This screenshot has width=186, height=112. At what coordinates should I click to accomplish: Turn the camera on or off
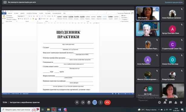(x=83, y=102)
